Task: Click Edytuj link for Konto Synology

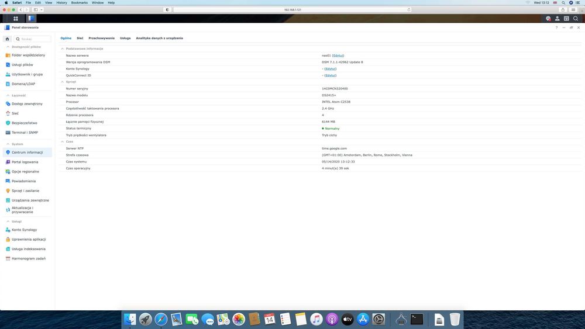Action: [331, 69]
